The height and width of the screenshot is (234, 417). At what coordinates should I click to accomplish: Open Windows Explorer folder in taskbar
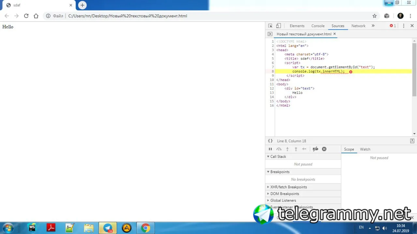click(x=89, y=228)
